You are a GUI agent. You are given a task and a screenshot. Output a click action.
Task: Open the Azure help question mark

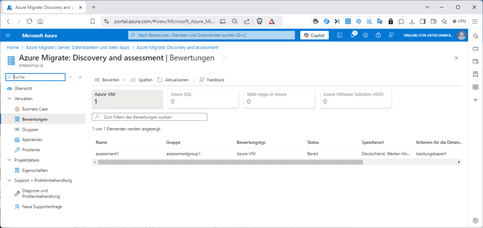click(x=378, y=35)
